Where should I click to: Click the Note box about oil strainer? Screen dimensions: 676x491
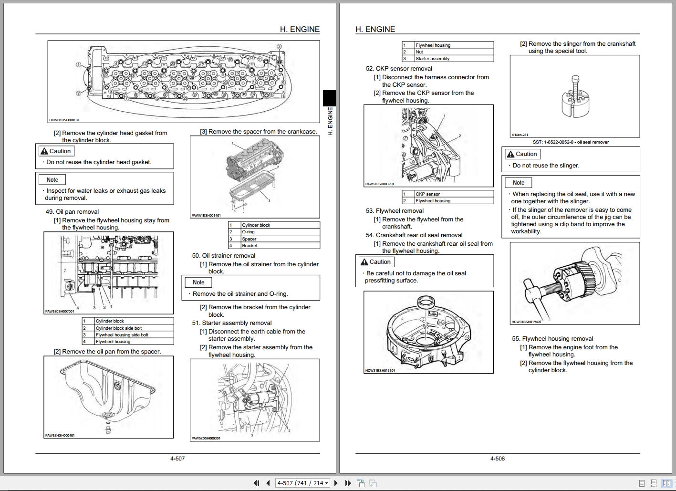tap(250, 287)
